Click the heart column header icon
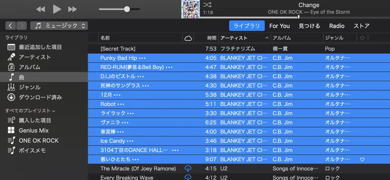Screen dimensions: 390x180 pyautogui.click(x=362, y=38)
